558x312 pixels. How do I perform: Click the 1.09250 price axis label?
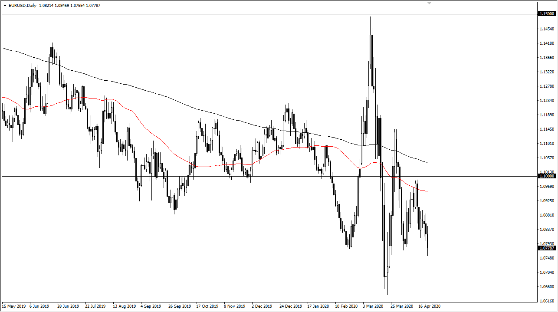(547, 201)
